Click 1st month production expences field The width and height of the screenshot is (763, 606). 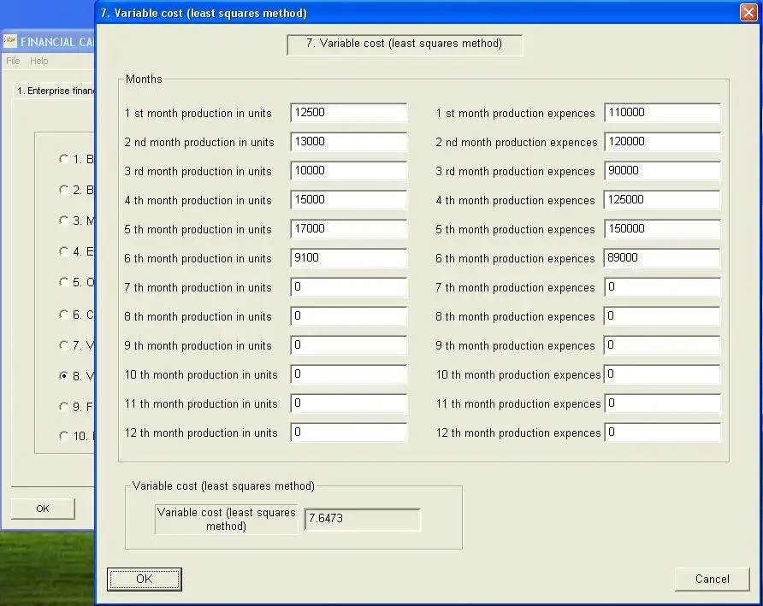(662, 112)
